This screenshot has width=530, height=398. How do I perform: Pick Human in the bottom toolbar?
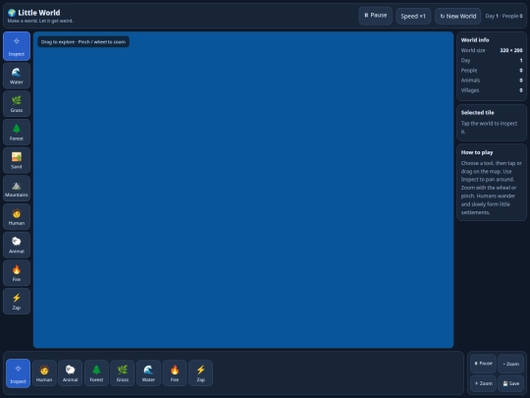point(44,373)
